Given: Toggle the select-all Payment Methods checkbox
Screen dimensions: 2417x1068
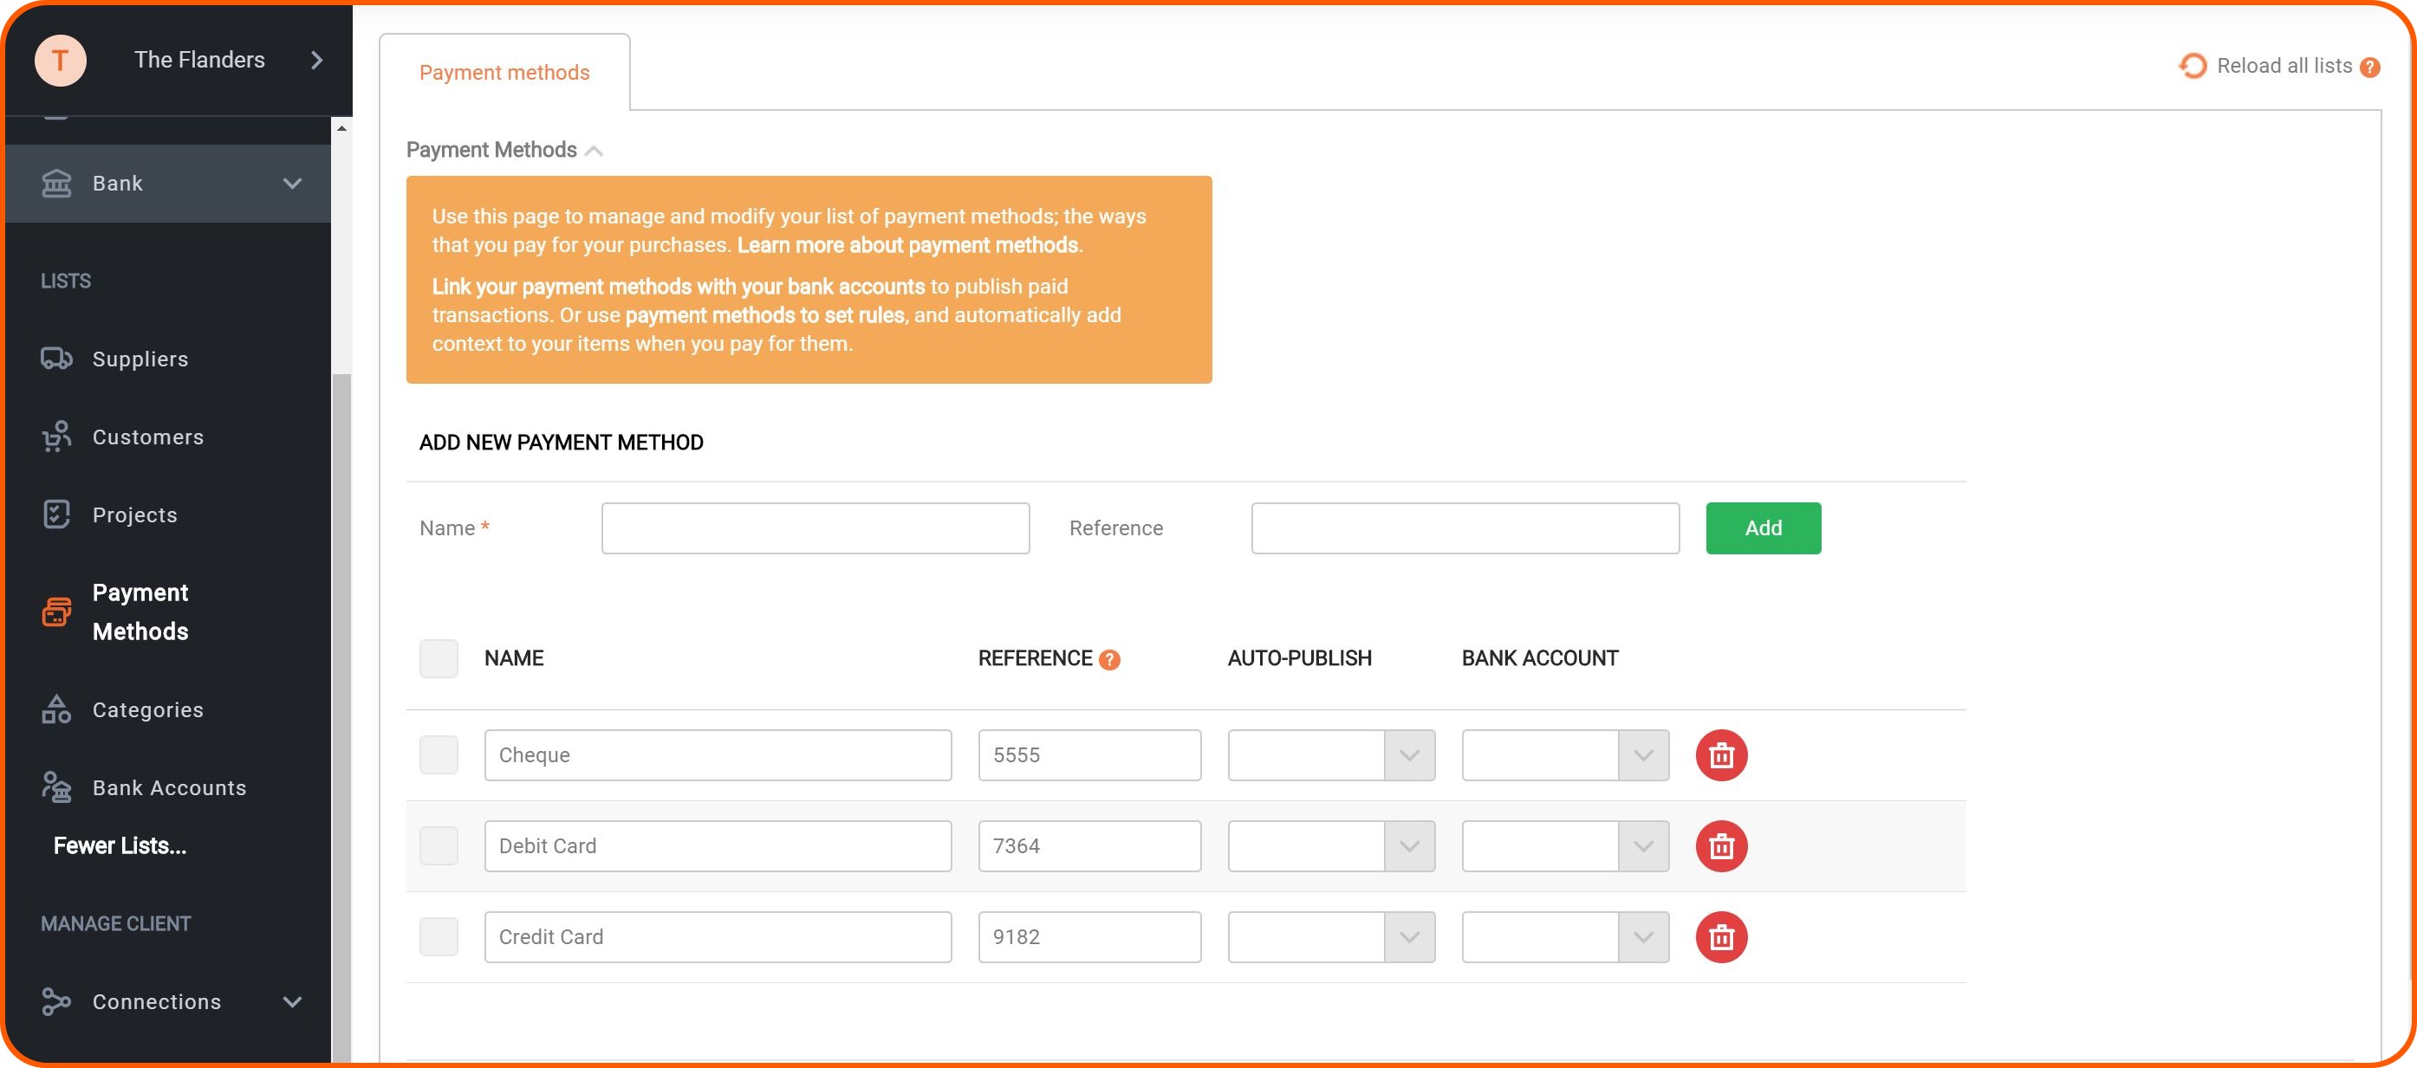Looking at the screenshot, I should [x=439, y=658].
